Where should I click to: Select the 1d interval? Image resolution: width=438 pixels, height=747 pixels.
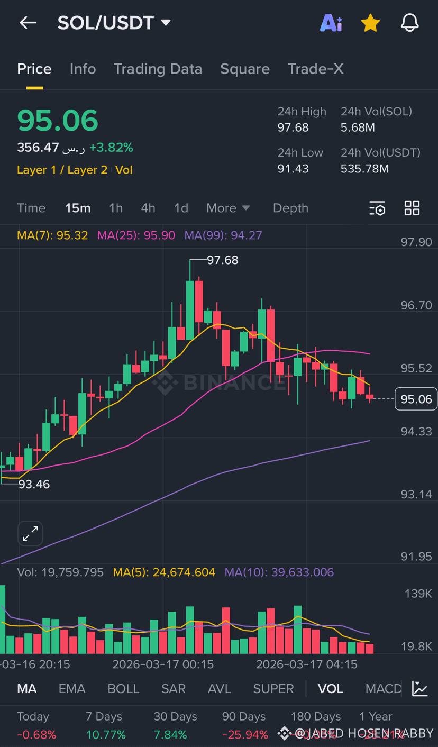[181, 208]
